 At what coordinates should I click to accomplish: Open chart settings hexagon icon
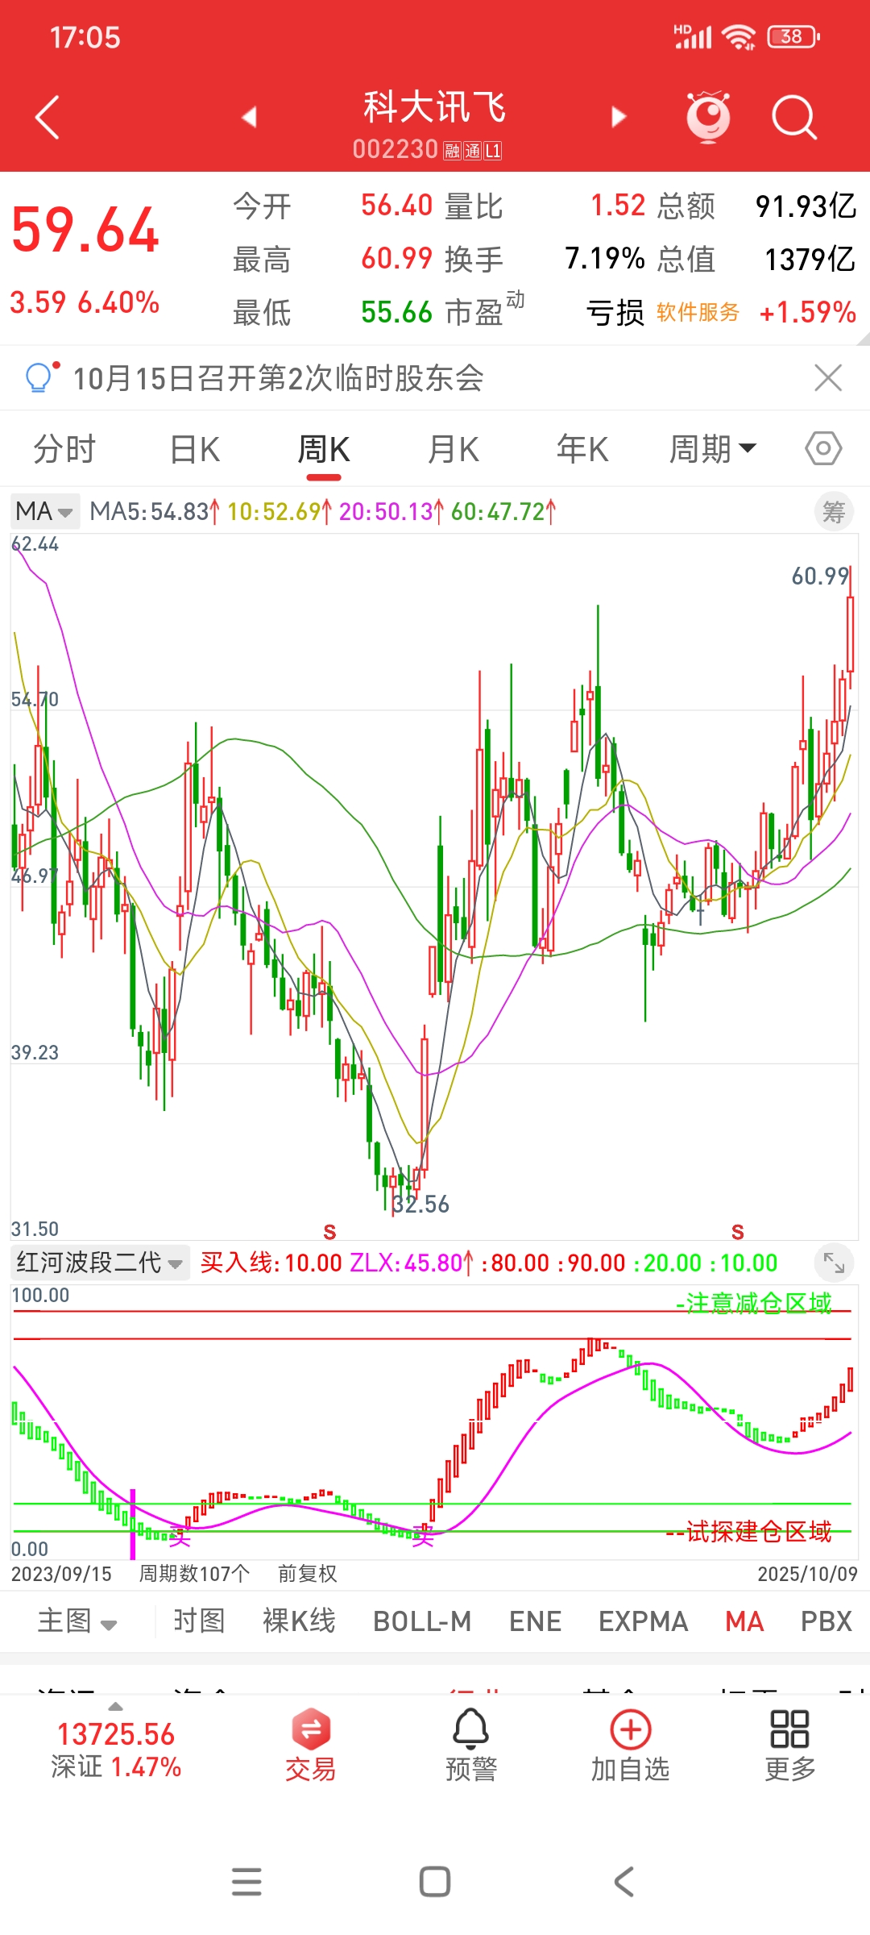823,449
